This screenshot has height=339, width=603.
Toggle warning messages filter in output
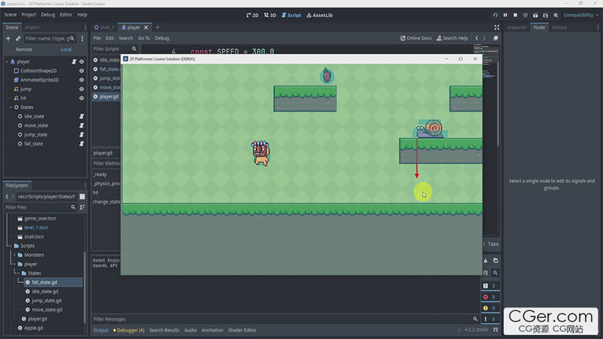[491, 308]
